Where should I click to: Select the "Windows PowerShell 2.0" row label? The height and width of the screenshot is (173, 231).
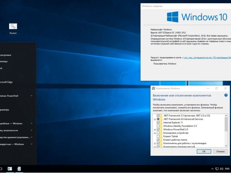[x=176, y=129]
